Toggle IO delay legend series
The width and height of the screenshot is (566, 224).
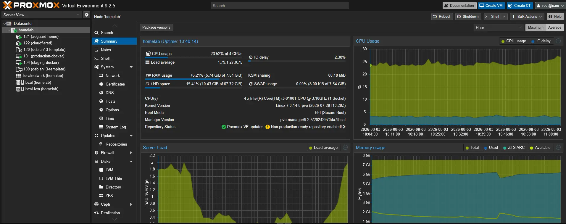tap(541, 41)
